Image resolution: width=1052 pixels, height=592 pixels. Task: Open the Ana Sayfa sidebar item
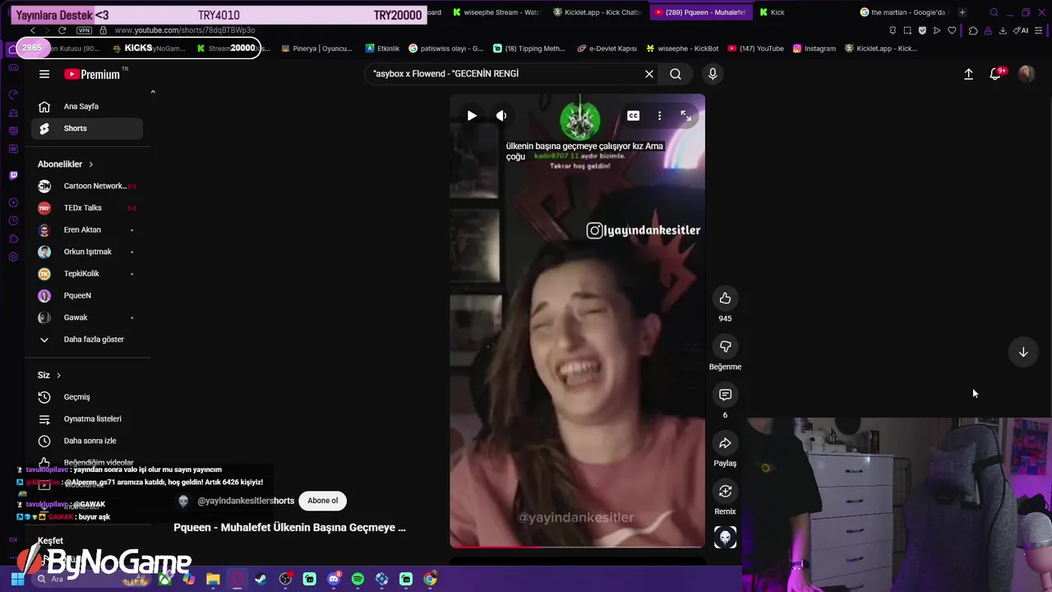coord(87,106)
